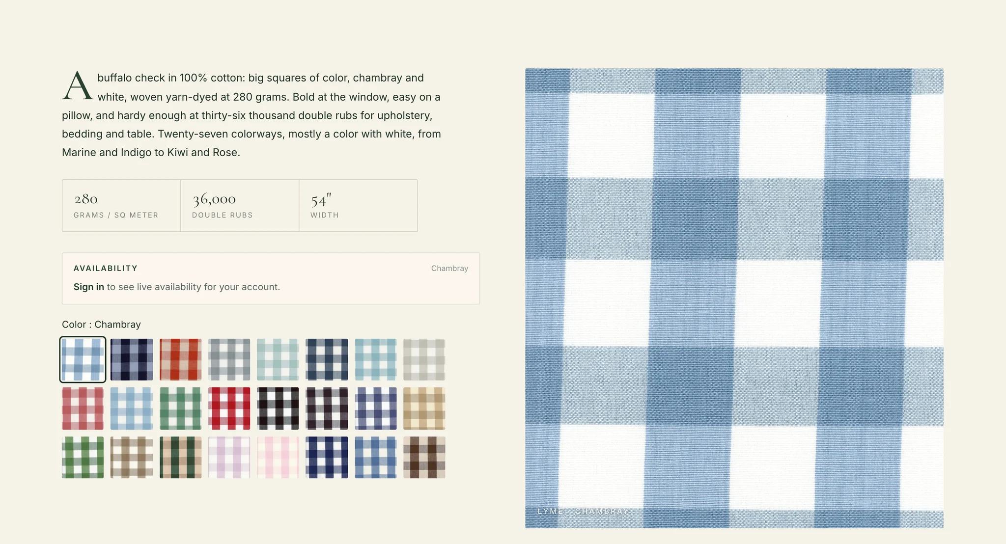The image size is (1006, 544).
Task: Select the gray and white check swatch
Action: point(229,359)
